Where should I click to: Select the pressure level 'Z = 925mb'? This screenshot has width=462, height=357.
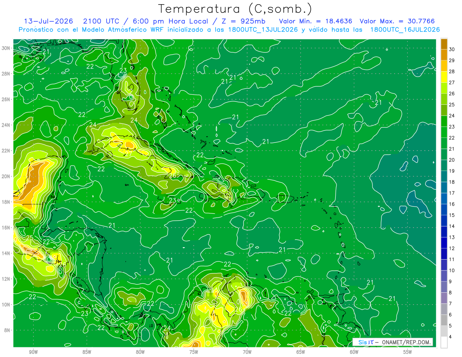(x=243, y=21)
